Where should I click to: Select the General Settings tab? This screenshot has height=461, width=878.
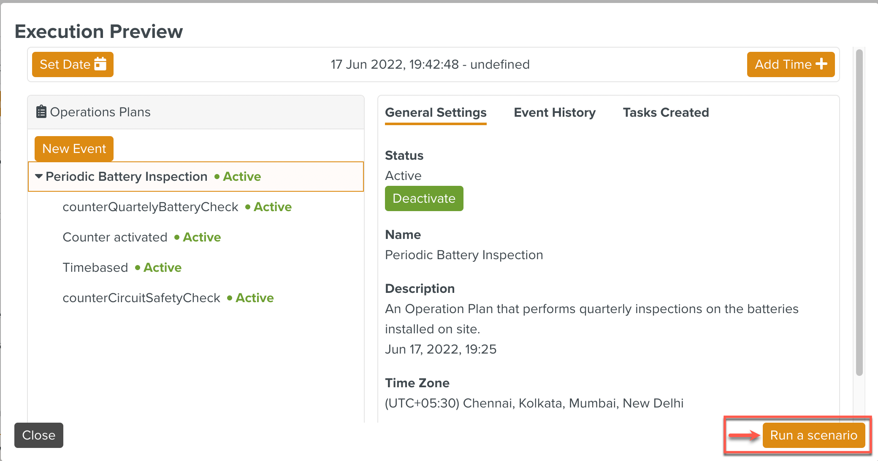(436, 113)
